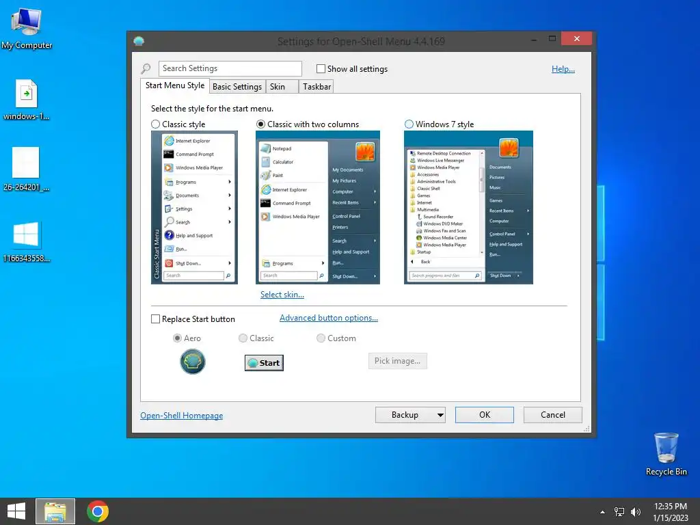Click the Classic Start button preview image

click(264, 363)
